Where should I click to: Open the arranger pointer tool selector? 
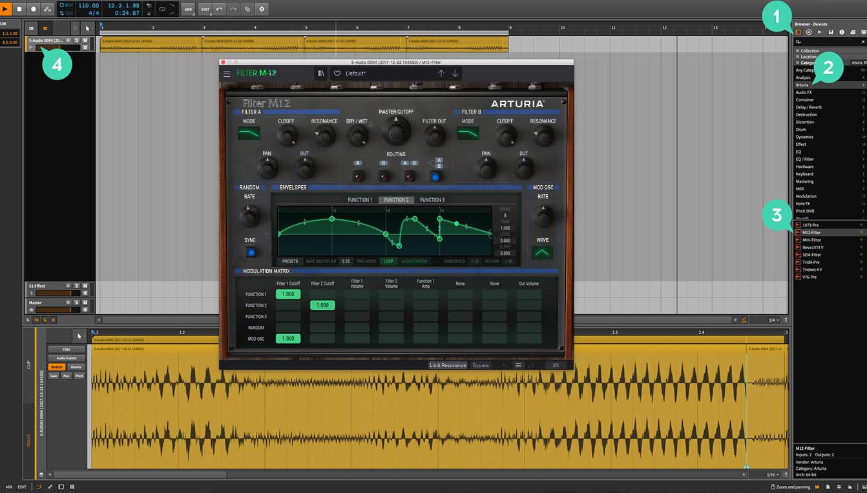(x=89, y=28)
